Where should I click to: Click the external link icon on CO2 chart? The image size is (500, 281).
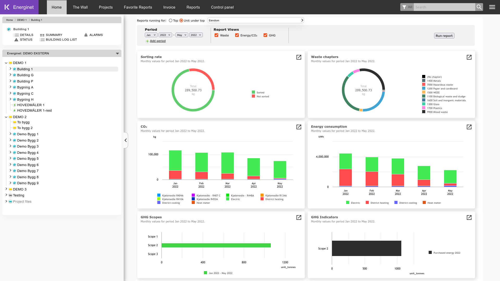[298, 127]
